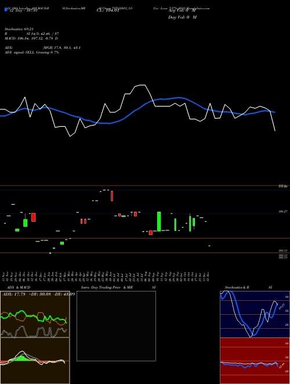Click the red candle at the chart high
Viewport: 290px width, 384px height.
pyautogui.click(x=112, y=196)
